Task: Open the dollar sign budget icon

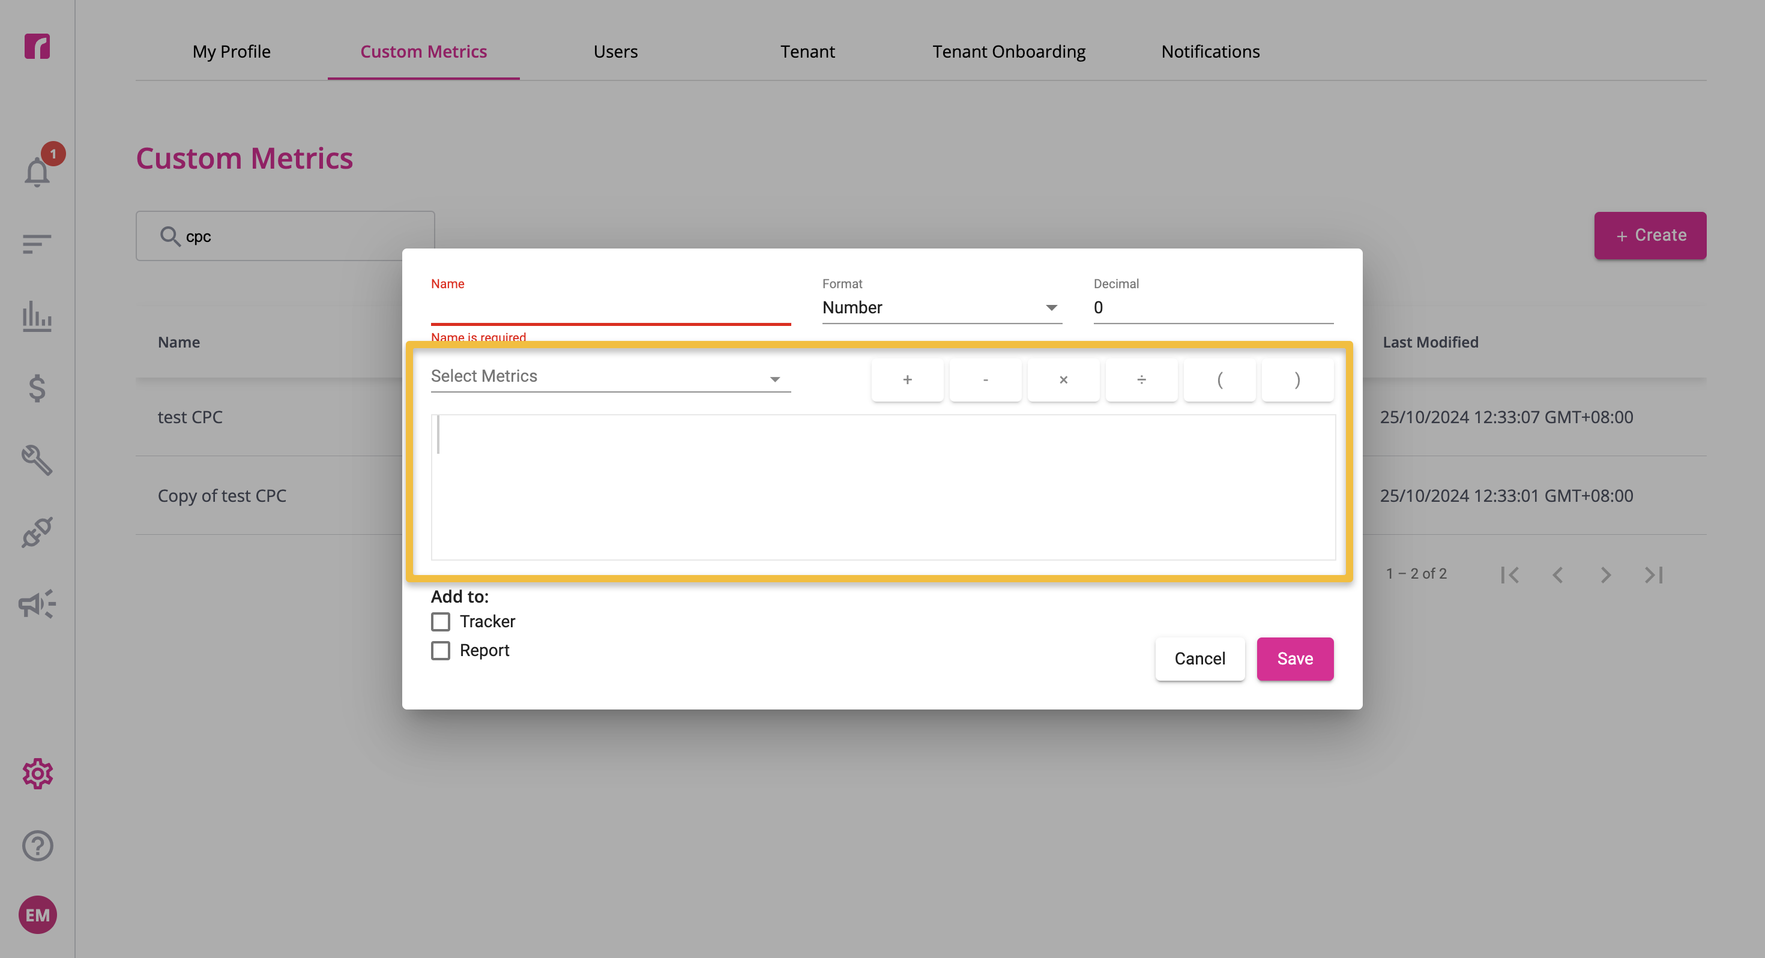Action: point(37,388)
